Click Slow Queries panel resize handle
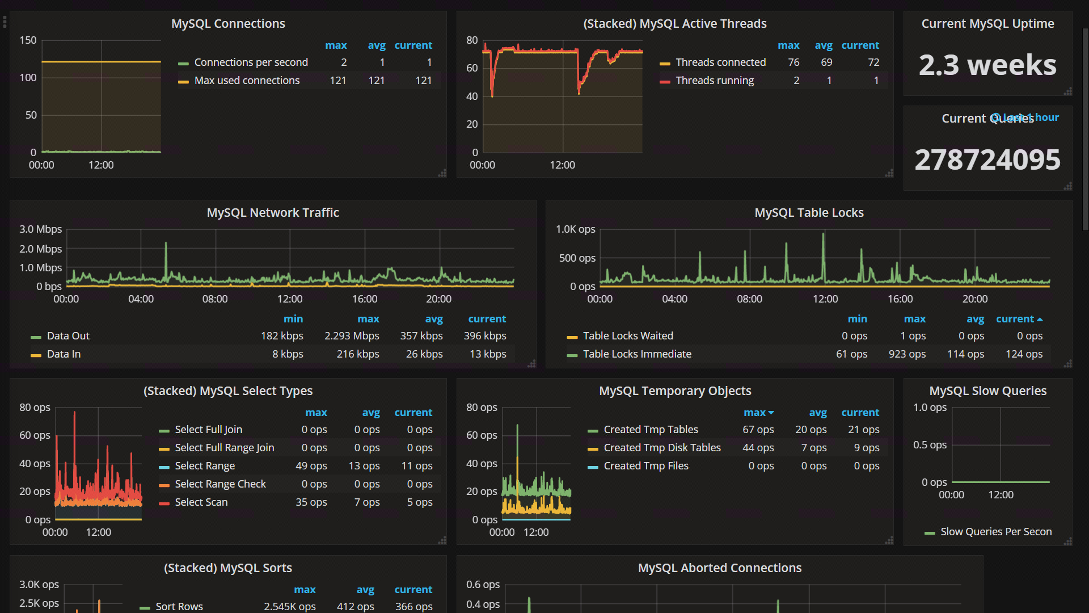The height and width of the screenshot is (613, 1089). (1068, 541)
